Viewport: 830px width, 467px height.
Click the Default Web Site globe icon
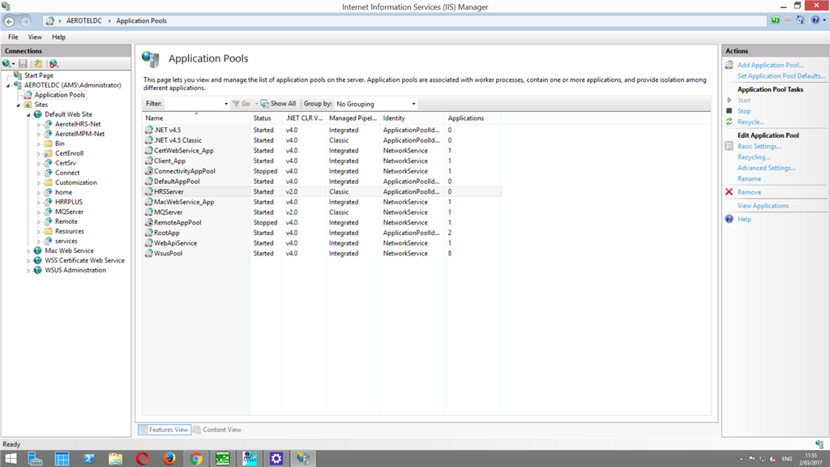[38, 114]
